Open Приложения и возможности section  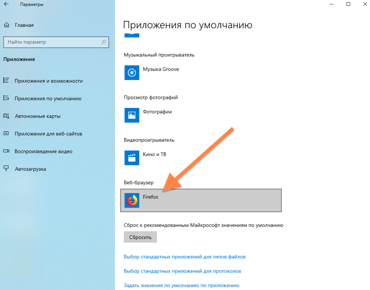pyautogui.click(x=49, y=81)
